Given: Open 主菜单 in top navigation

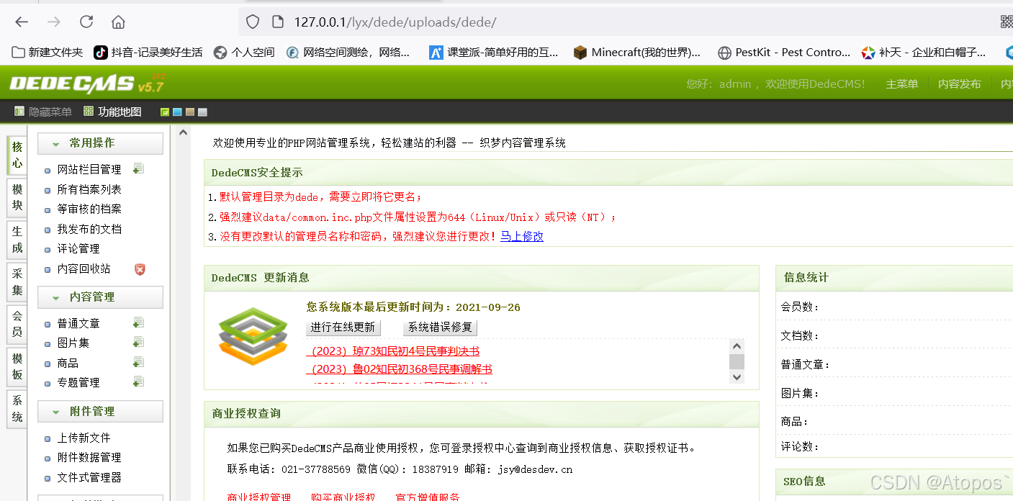Looking at the screenshot, I should click(902, 84).
